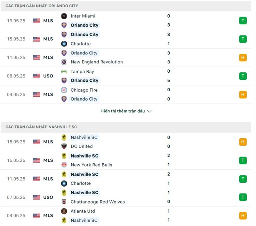The height and width of the screenshot is (226, 256).
Task: Click the DC United club logo
Action: point(64,146)
